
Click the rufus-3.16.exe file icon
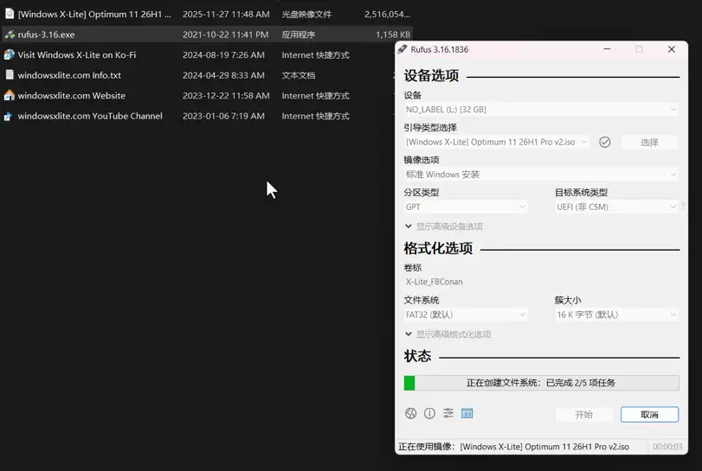click(x=10, y=35)
